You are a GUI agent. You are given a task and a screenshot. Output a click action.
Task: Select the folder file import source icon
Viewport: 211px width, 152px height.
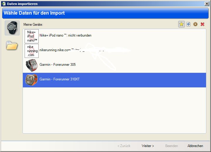[12, 45]
